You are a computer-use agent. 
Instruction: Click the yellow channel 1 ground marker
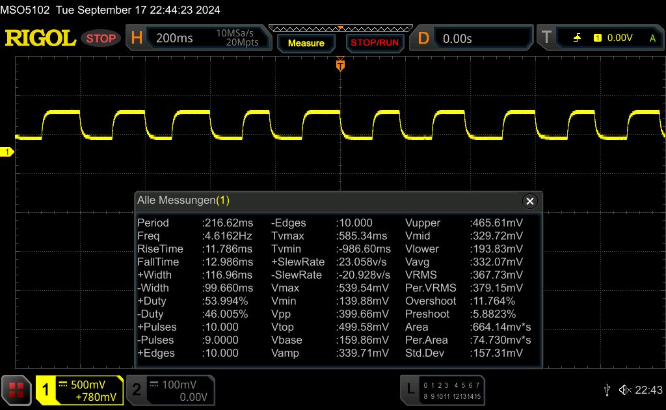7,152
